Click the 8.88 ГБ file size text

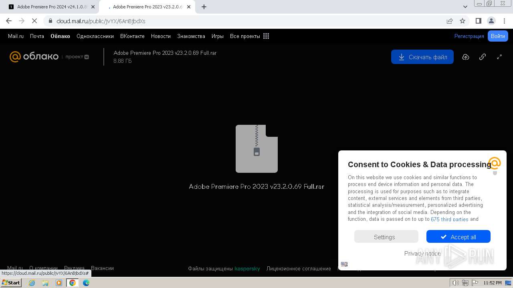(x=123, y=61)
